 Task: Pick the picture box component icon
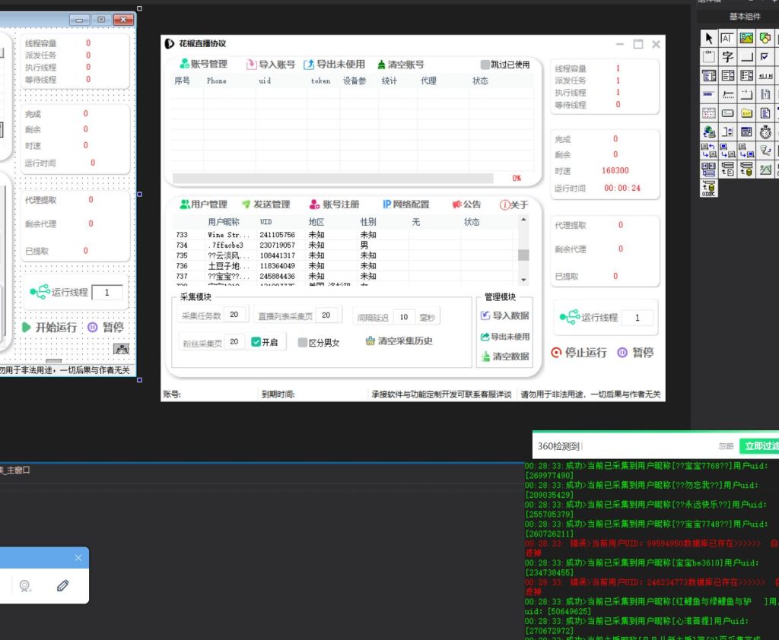pos(746,38)
